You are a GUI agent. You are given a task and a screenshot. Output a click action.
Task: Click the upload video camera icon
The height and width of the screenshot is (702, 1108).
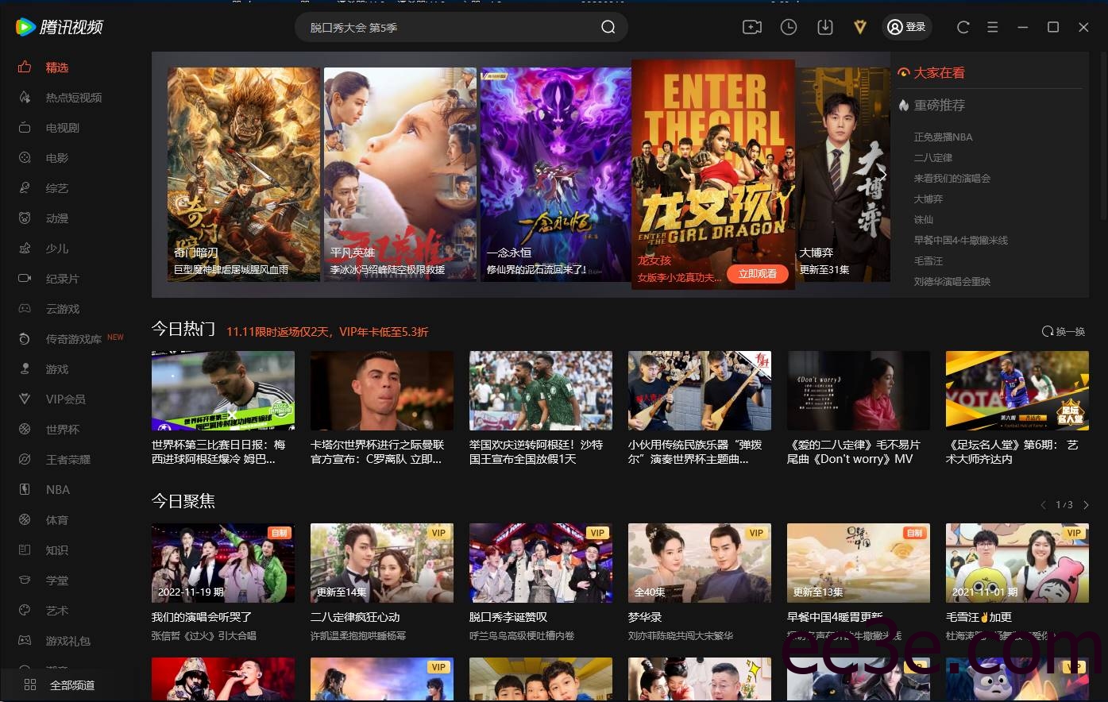(751, 27)
